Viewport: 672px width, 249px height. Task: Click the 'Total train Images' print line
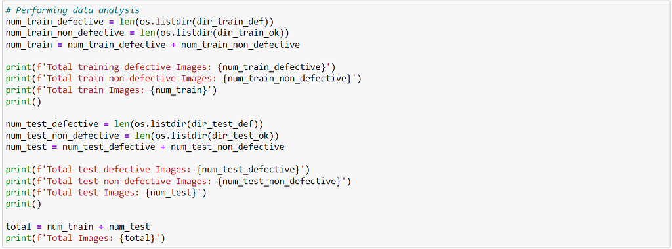point(112,90)
